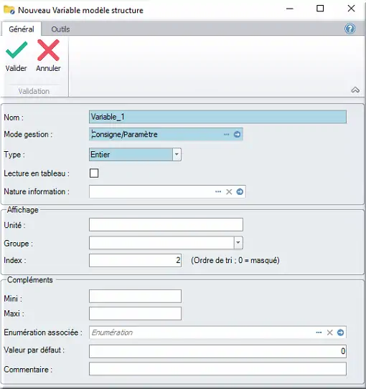Image resolution: width=366 pixels, height=389 pixels.
Task: Select the Général tab
Action: point(22,29)
